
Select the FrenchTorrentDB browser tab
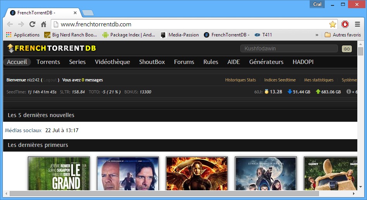click(x=42, y=13)
